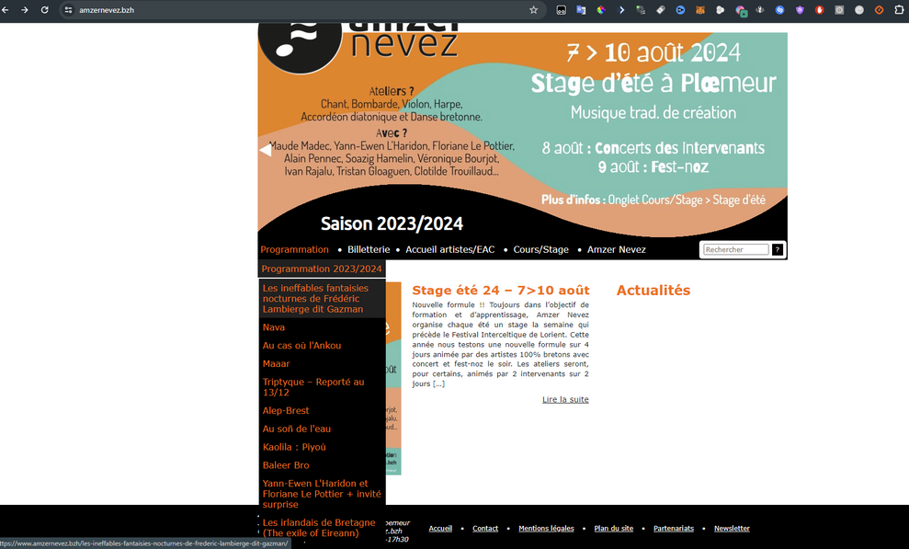Image resolution: width=909 pixels, height=549 pixels.
Task: Open the Contact footer link
Action: [x=485, y=528]
